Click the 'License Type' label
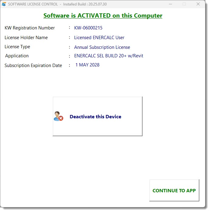The image size is (210, 212). coord(17,47)
